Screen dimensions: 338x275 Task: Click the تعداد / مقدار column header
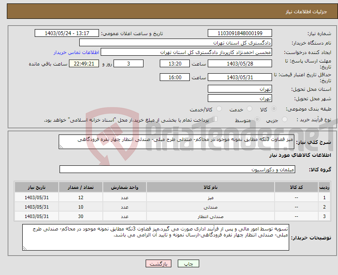(81, 187)
